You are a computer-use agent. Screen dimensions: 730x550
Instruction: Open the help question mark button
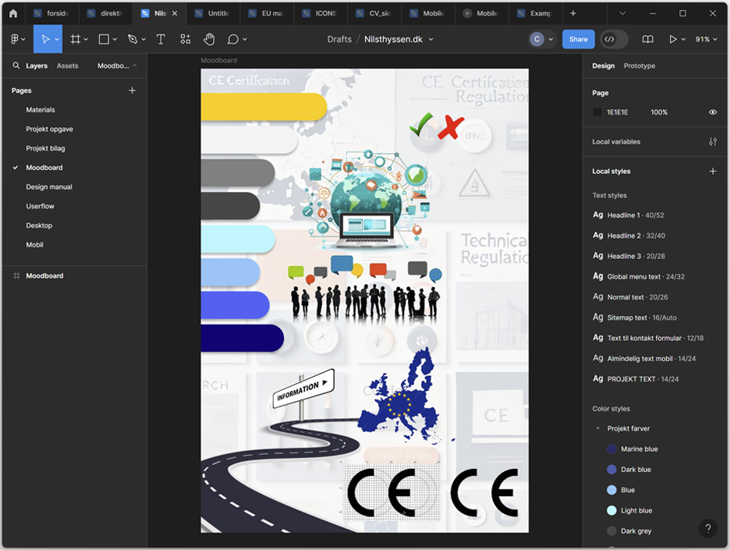707,528
